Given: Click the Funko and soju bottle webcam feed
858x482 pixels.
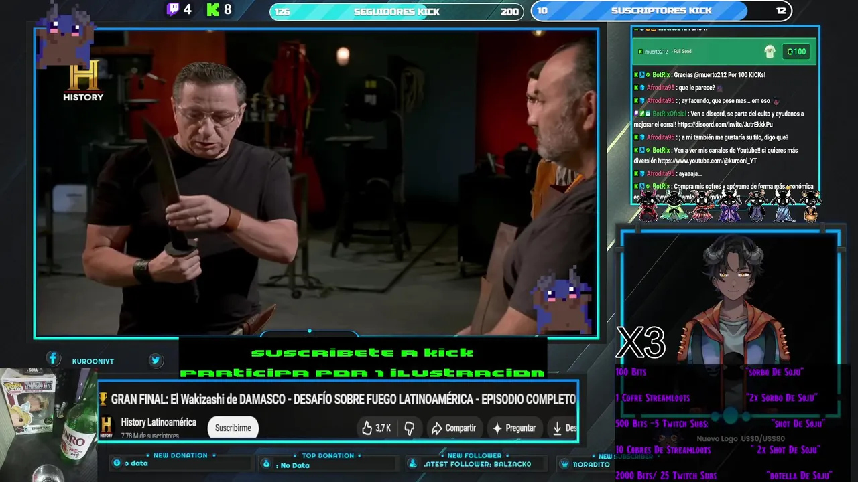Looking at the screenshot, I should pos(48,425).
